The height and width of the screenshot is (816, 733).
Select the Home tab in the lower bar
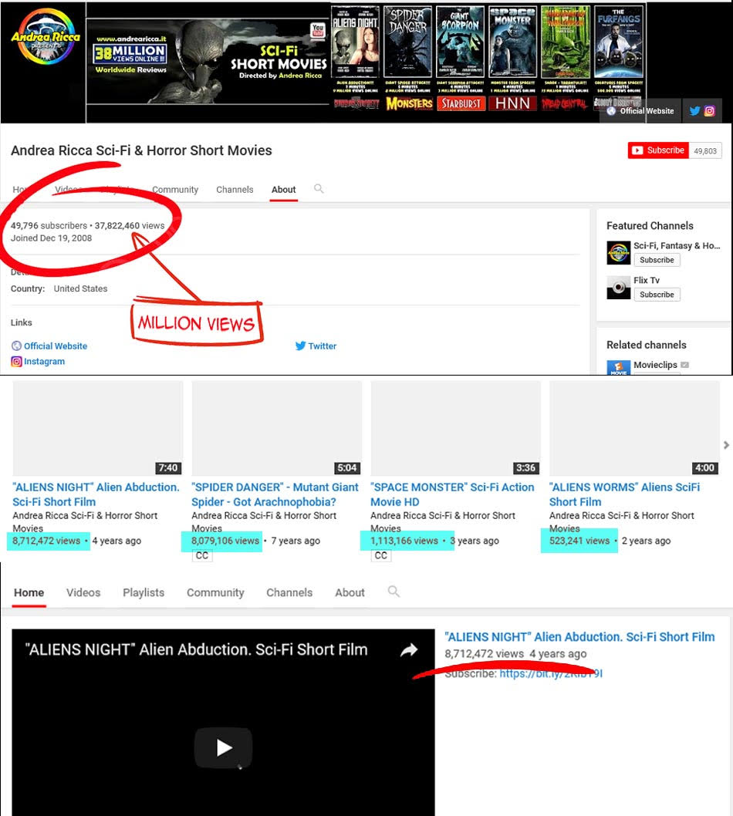29,592
